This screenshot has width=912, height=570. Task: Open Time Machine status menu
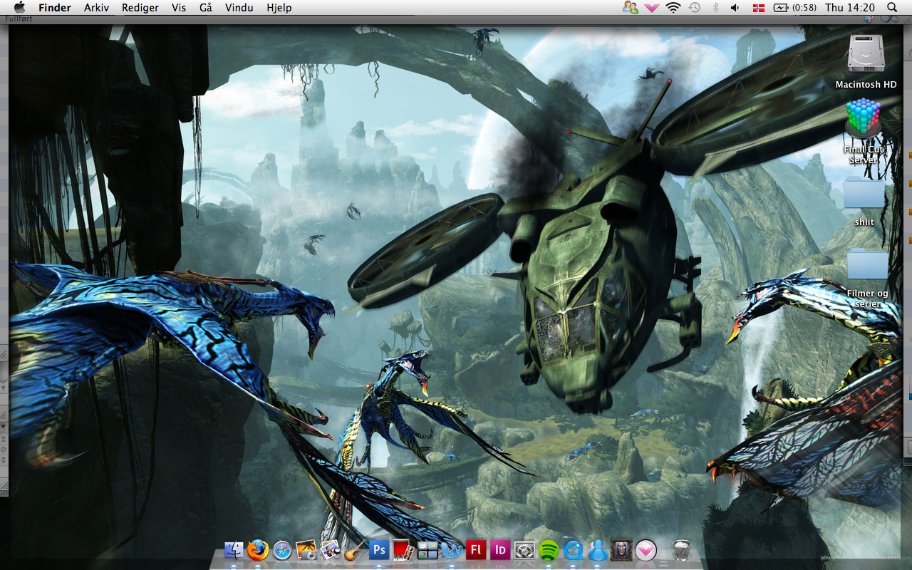695,7
